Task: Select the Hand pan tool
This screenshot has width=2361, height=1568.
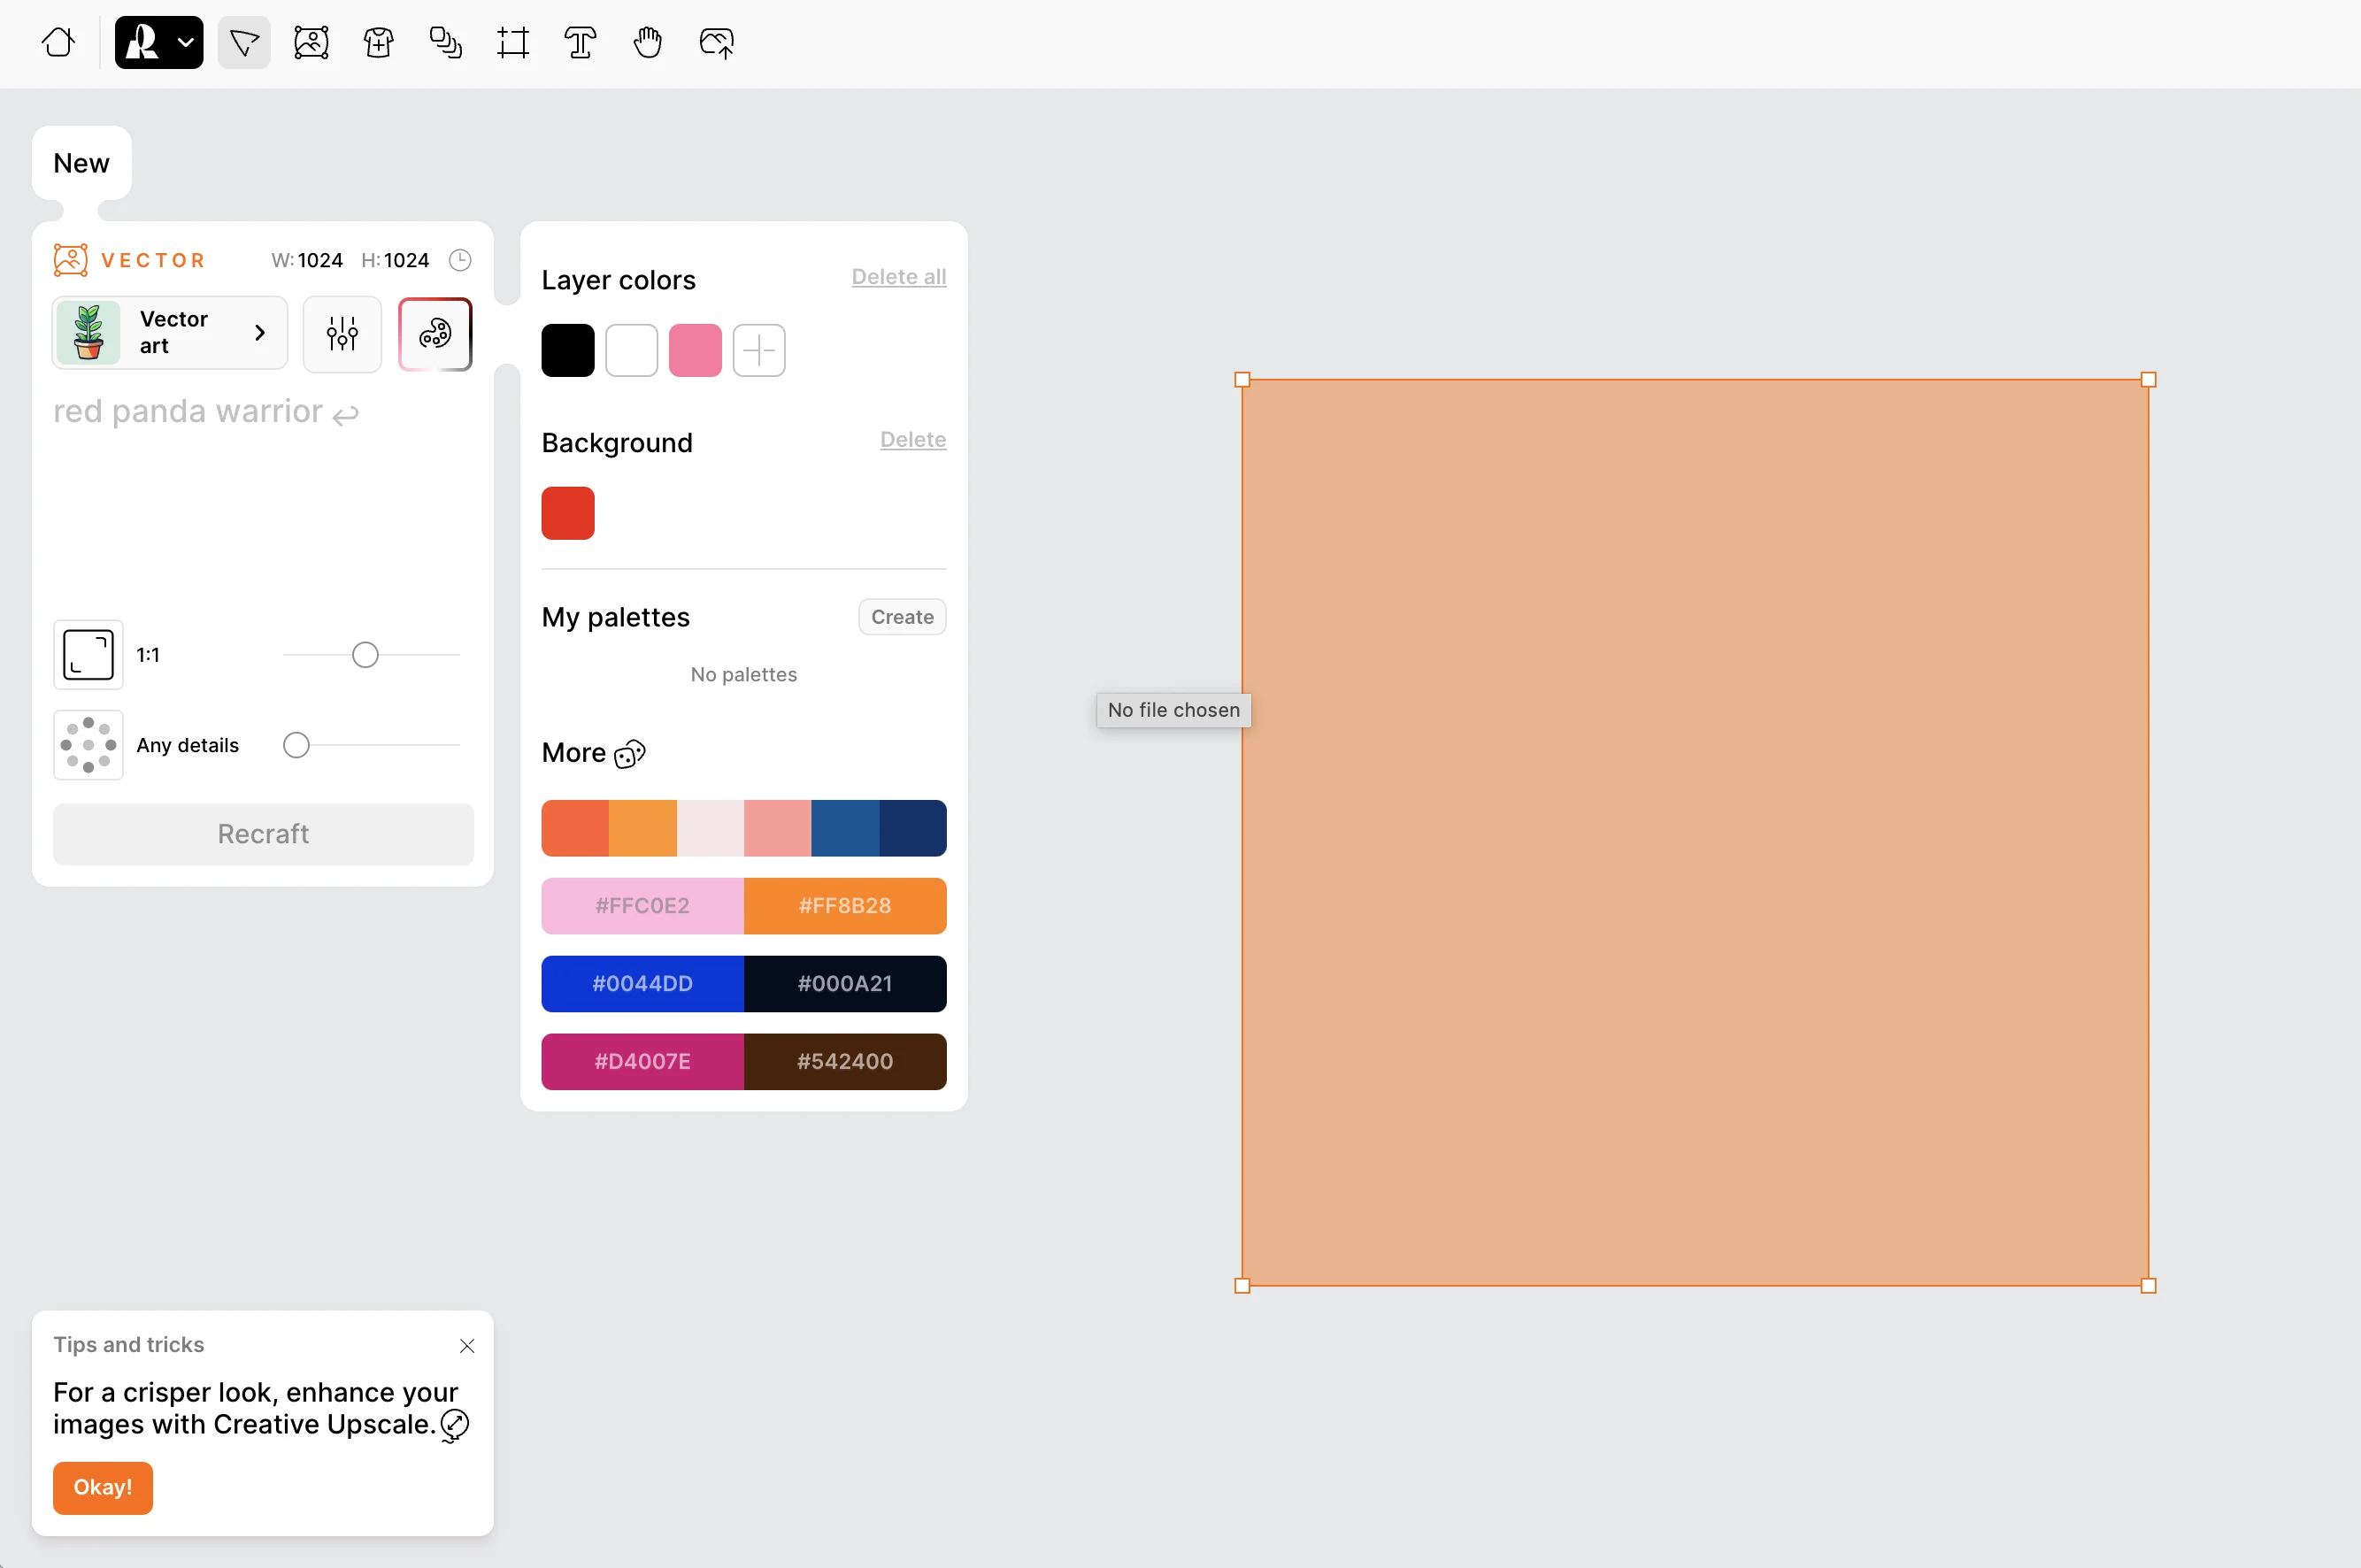Action: (648, 43)
